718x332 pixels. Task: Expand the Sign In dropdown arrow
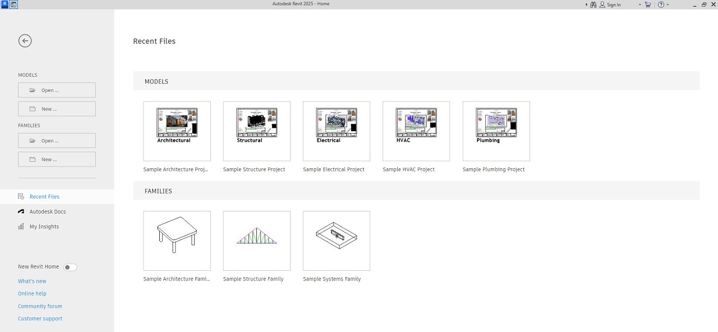click(639, 4)
